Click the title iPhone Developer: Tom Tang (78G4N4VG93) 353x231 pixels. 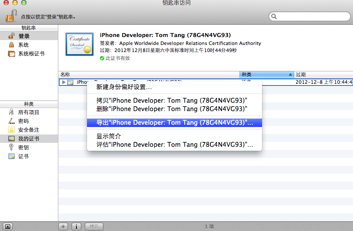[x=165, y=35]
